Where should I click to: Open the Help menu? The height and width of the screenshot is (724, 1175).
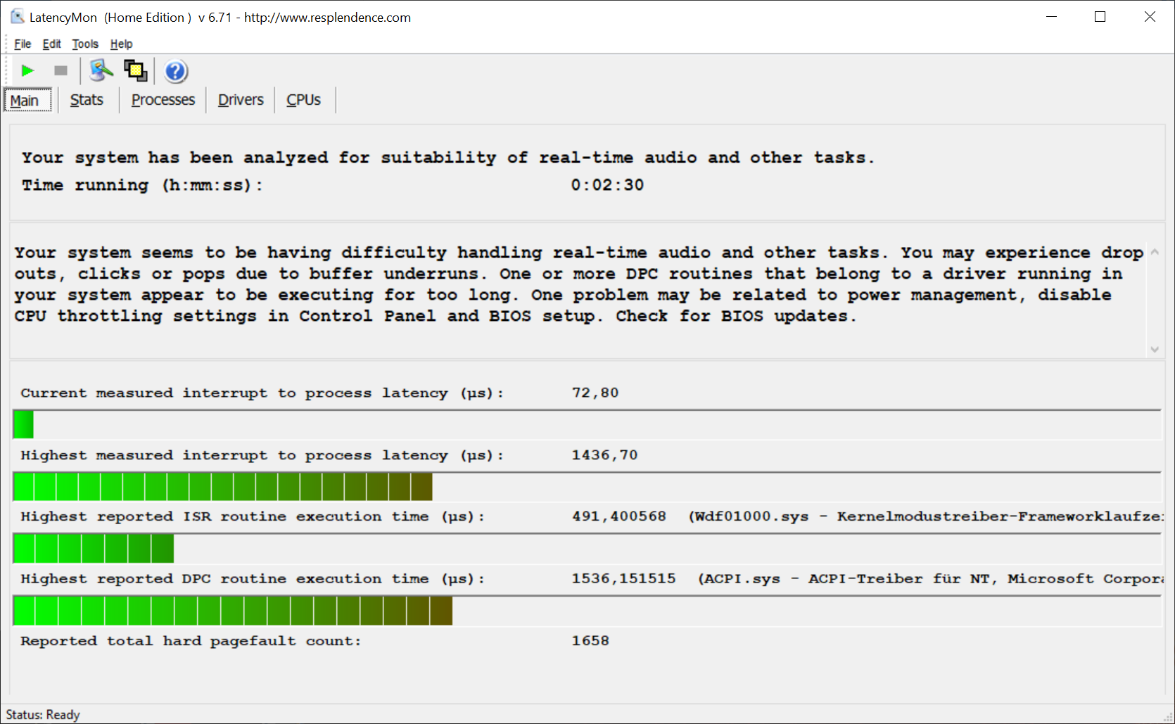click(121, 44)
